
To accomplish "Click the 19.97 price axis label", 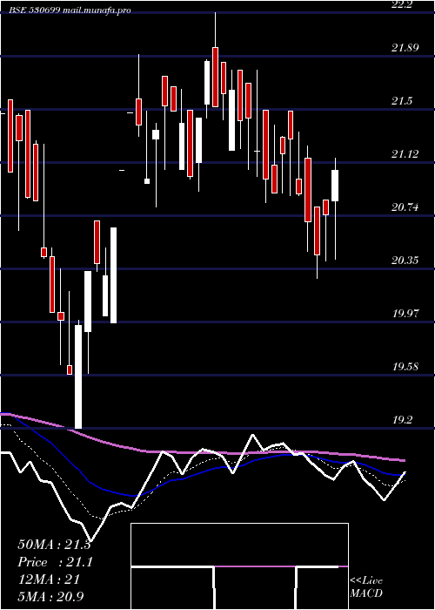I will pyautogui.click(x=405, y=314).
